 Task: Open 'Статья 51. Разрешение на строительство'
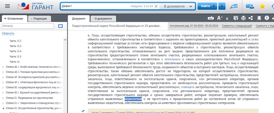29,98
